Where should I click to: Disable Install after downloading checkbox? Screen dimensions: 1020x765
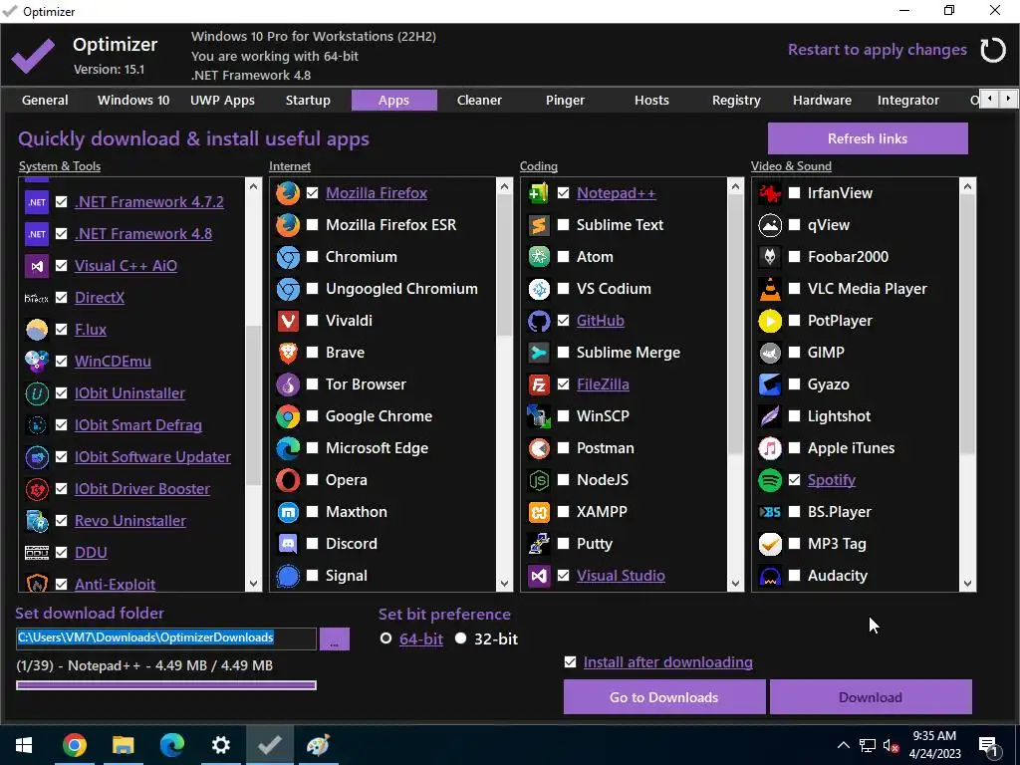coord(571,662)
